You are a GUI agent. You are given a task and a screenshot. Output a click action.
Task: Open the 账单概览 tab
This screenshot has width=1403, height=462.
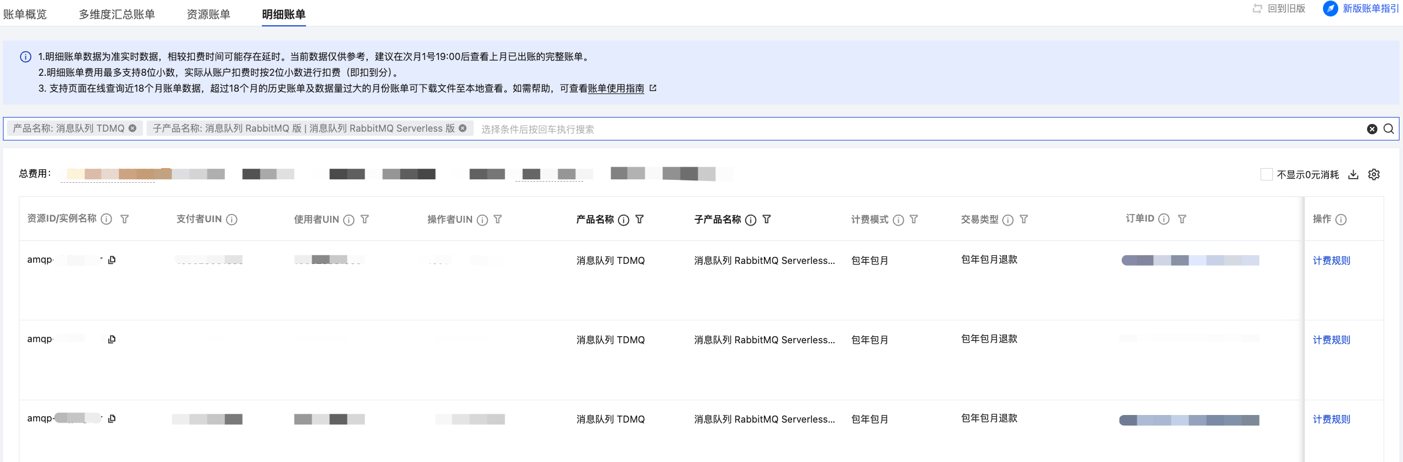pos(25,14)
